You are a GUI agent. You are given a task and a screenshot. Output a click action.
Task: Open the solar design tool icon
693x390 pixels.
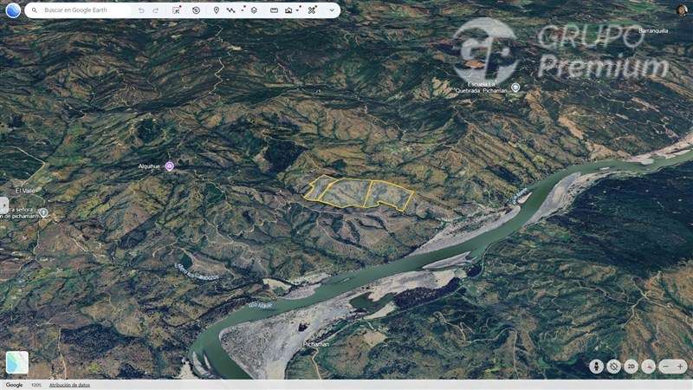[312, 10]
